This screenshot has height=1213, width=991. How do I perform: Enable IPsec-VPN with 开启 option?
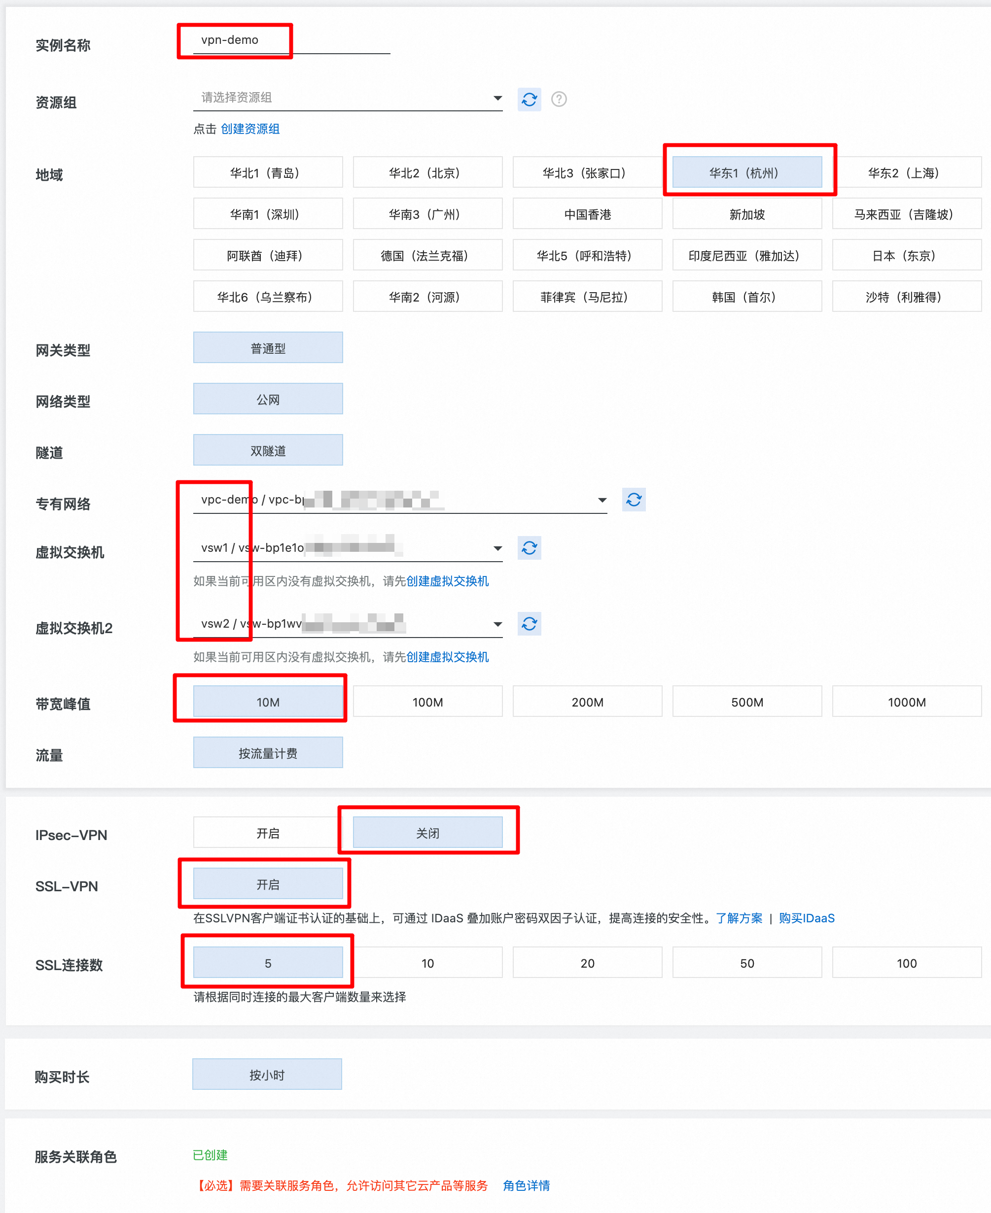(267, 833)
